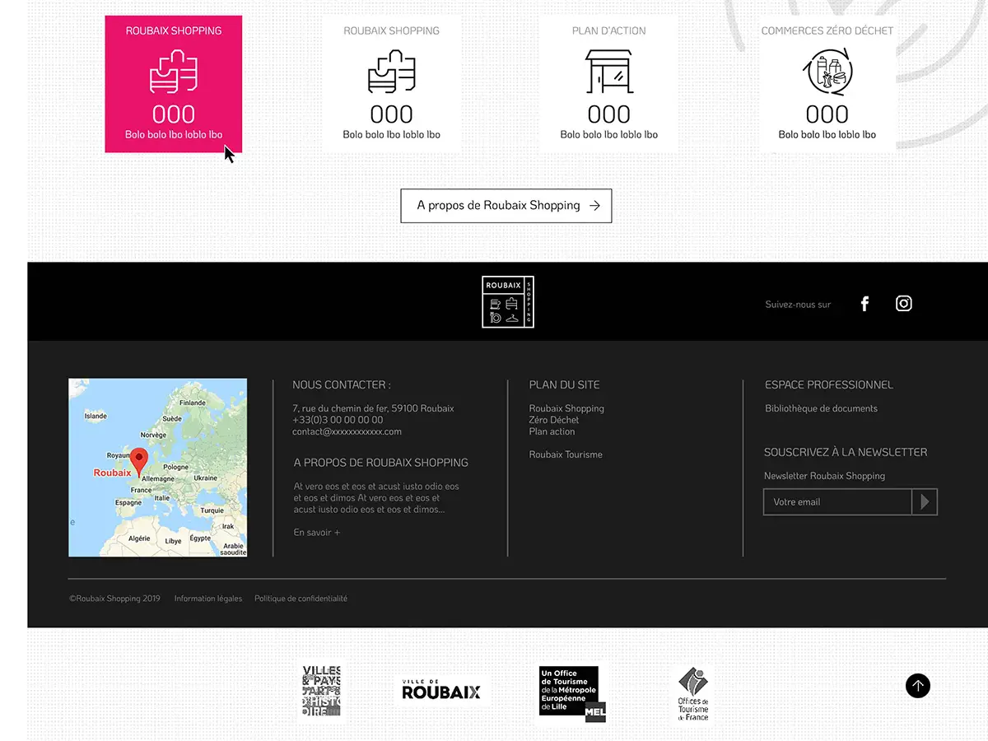The height and width of the screenshot is (741, 988).
Task: Submit newsletter with the arrow button
Action: tap(925, 501)
